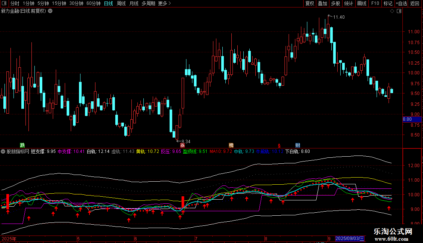This screenshot has height=243, width=423.
Task: Click the 8.34 low price annotation
Action: 186,141
